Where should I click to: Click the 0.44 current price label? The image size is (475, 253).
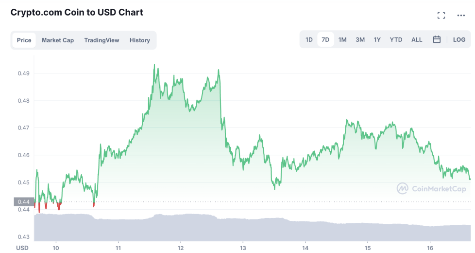[x=24, y=202]
